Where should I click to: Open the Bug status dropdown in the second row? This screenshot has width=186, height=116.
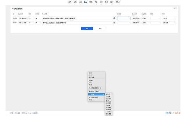pyautogui.click(x=145, y=23)
